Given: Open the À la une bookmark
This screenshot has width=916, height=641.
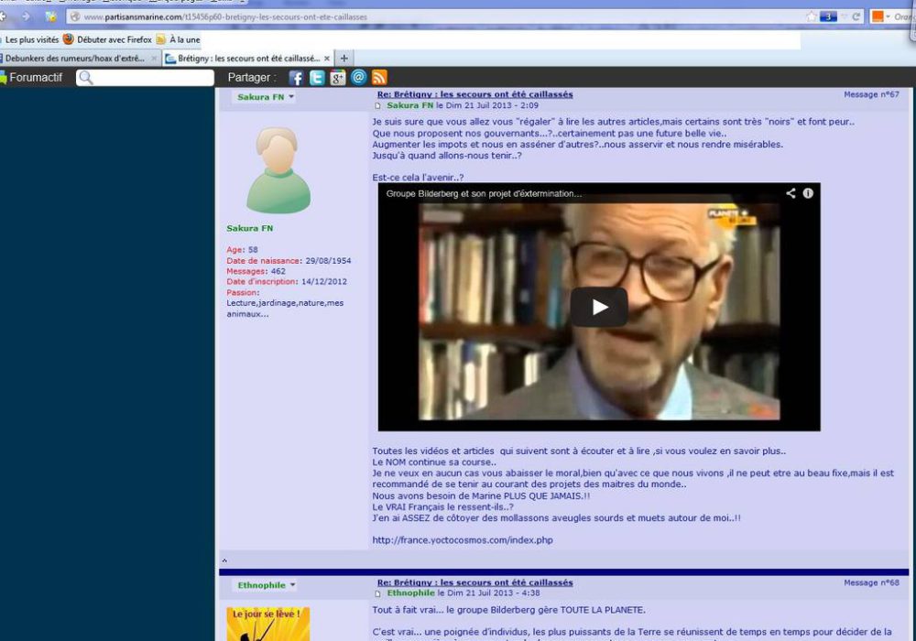Looking at the screenshot, I should click(179, 39).
